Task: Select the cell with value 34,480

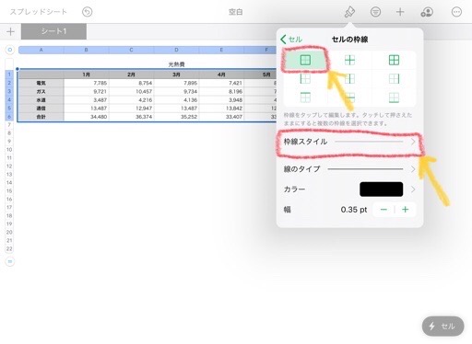Action: [x=87, y=117]
